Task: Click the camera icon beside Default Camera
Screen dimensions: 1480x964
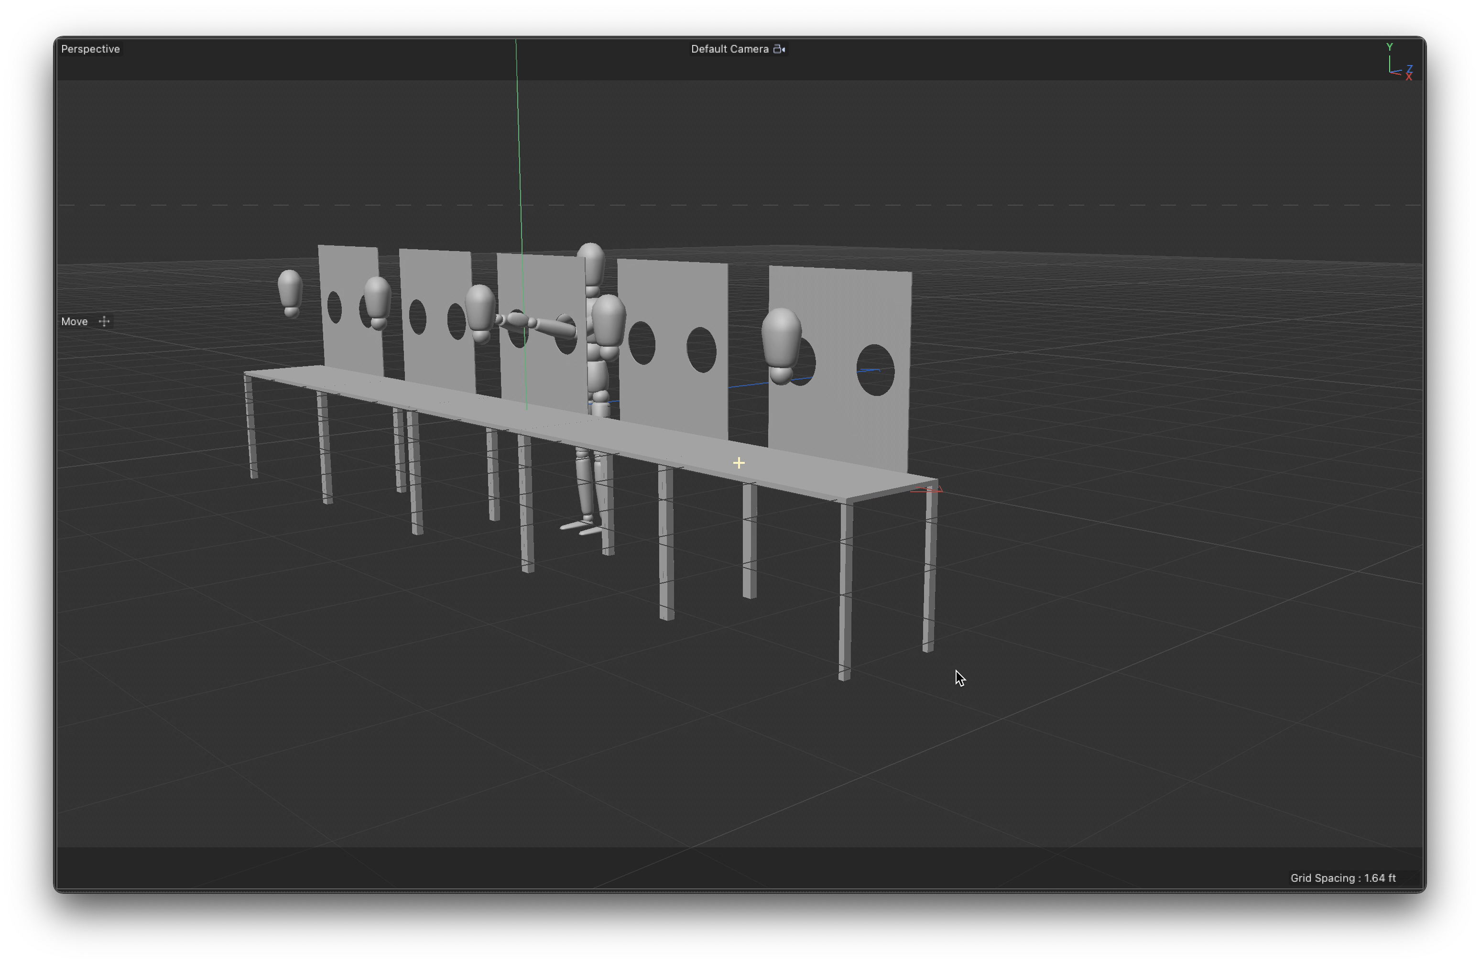Action: (779, 49)
